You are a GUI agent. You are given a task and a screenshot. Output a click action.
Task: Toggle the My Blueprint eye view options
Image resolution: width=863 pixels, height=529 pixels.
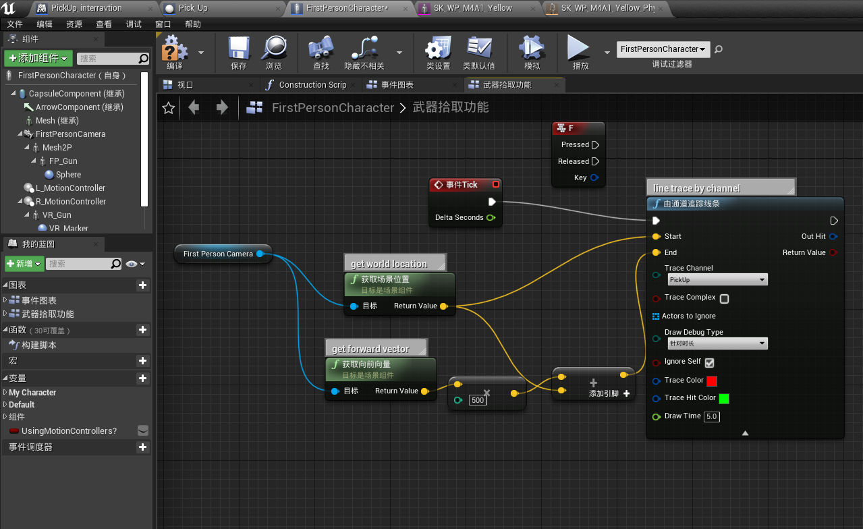tap(135, 264)
